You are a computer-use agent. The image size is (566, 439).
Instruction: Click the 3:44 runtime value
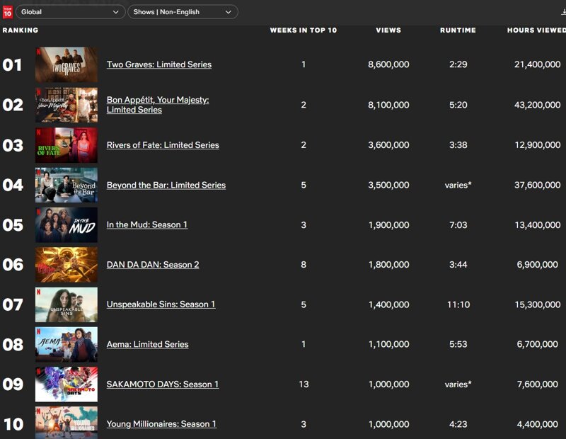[x=458, y=265]
